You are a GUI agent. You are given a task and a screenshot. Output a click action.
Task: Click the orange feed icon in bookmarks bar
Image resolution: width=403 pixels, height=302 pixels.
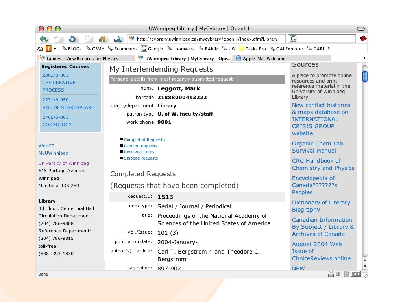(x=48, y=48)
